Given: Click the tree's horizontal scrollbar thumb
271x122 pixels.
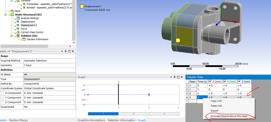Looking at the screenshot, I should (24, 46).
